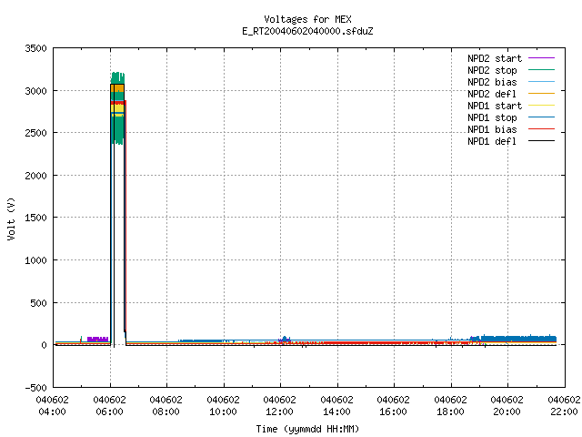Click the y-axis tick value 3500
Image resolution: width=582 pixels, height=437 pixels.
click(35, 48)
